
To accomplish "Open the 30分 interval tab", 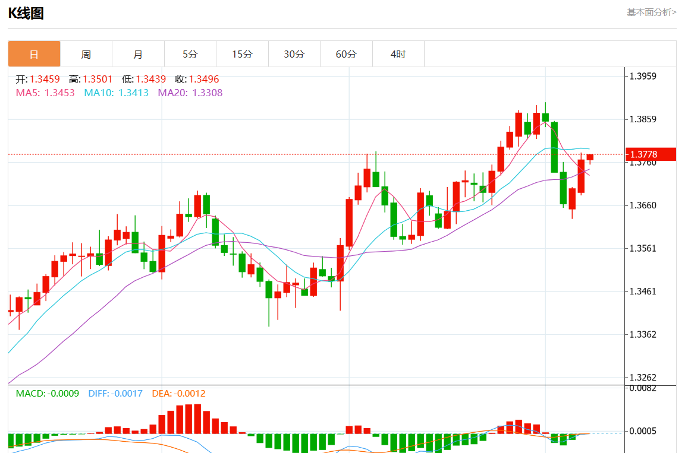I will click(x=294, y=54).
